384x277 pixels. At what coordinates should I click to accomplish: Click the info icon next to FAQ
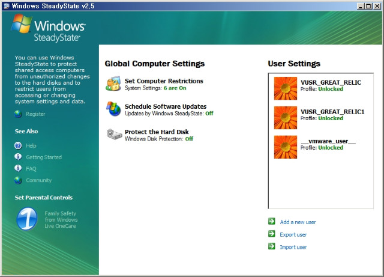point(18,168)
